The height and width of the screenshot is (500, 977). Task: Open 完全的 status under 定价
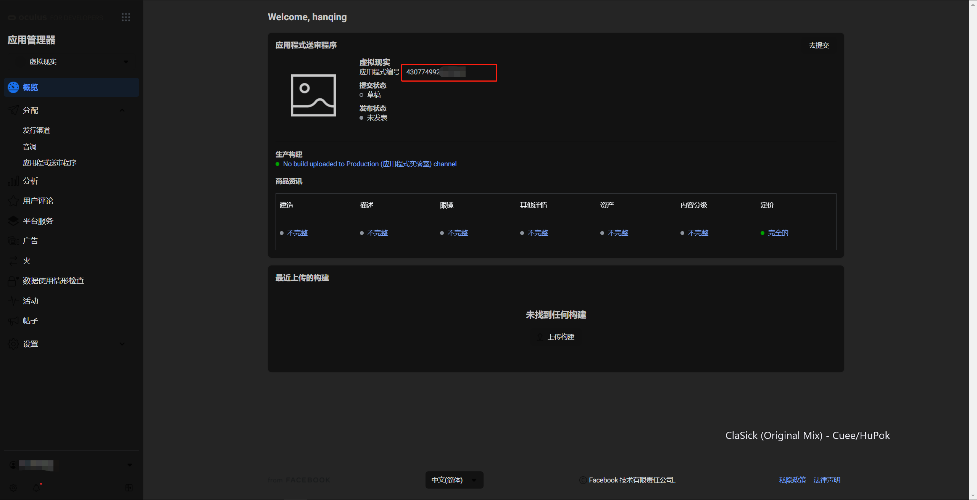coord(779,233)
